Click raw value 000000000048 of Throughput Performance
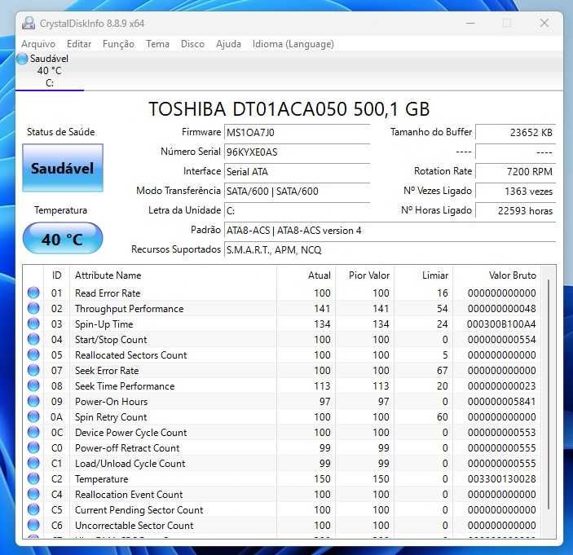 [x=502, y=309]
